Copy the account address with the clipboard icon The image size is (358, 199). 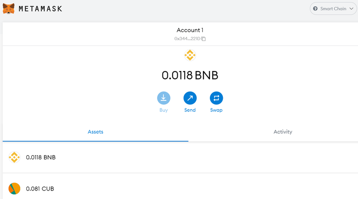click(x=204, y=39)
